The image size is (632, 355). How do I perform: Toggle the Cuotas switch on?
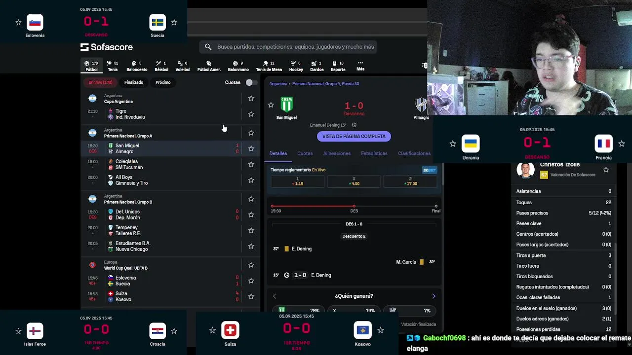pyautogui.click(x=251, y=82)
